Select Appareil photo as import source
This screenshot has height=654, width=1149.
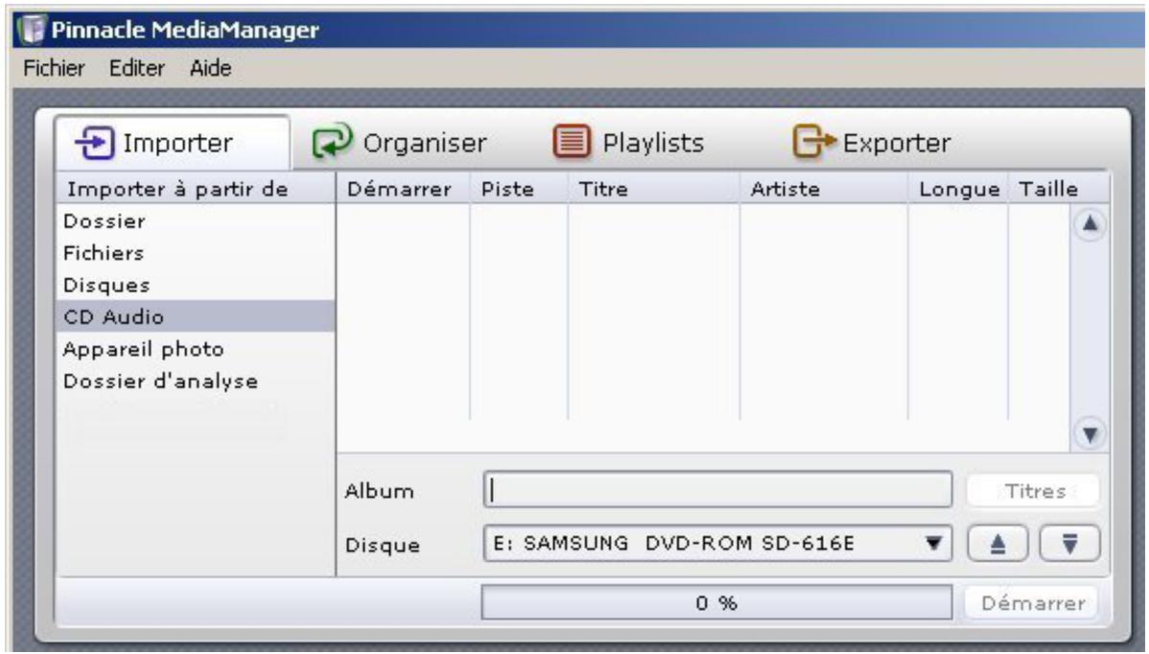195,349
